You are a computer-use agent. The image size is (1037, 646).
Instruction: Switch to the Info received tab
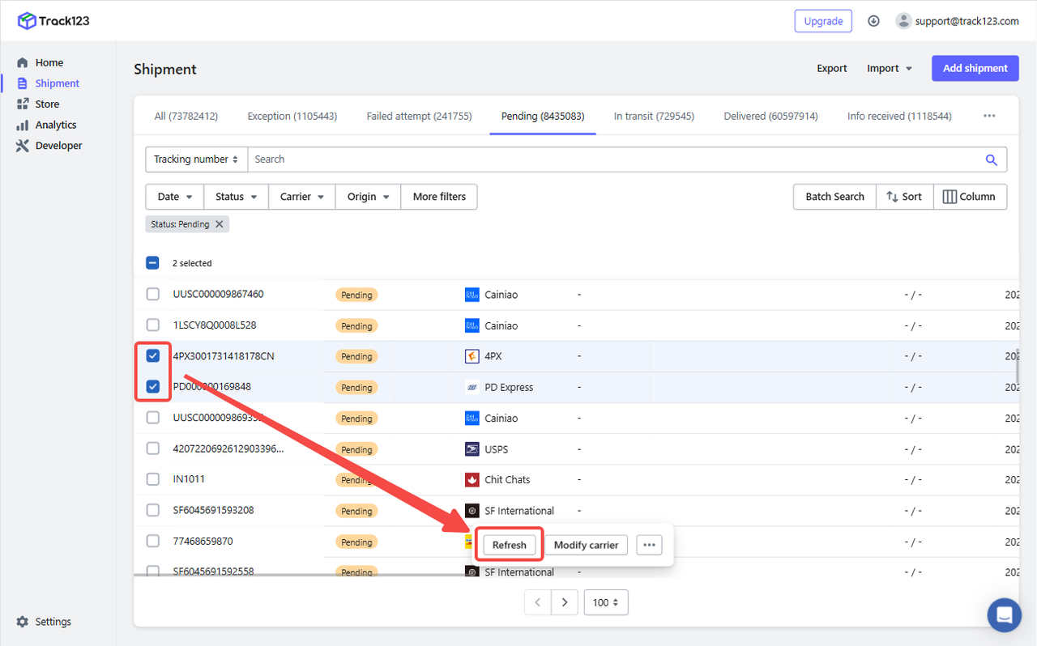pyautogui.click(x=899, y=116)
